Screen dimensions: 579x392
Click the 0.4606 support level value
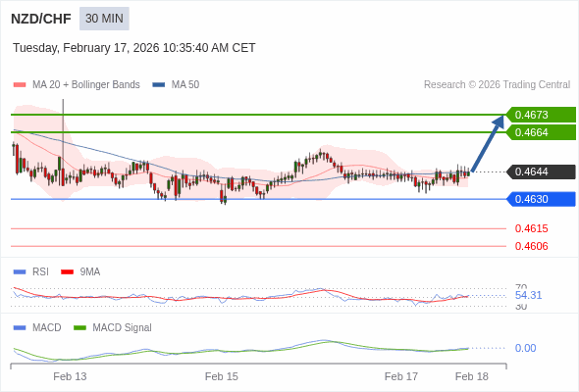pos(531,246)
